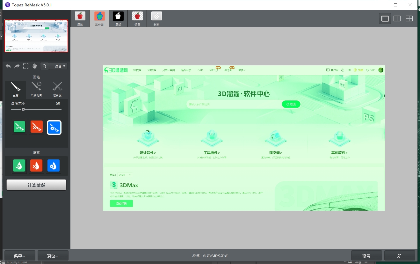The width and height of the screenshot is (420, 264).
Task: Click the redo arrow icon
Action: click(17, 66)
